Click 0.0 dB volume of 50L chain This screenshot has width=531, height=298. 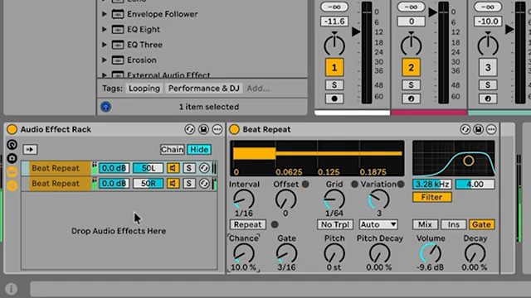(114, 168)
